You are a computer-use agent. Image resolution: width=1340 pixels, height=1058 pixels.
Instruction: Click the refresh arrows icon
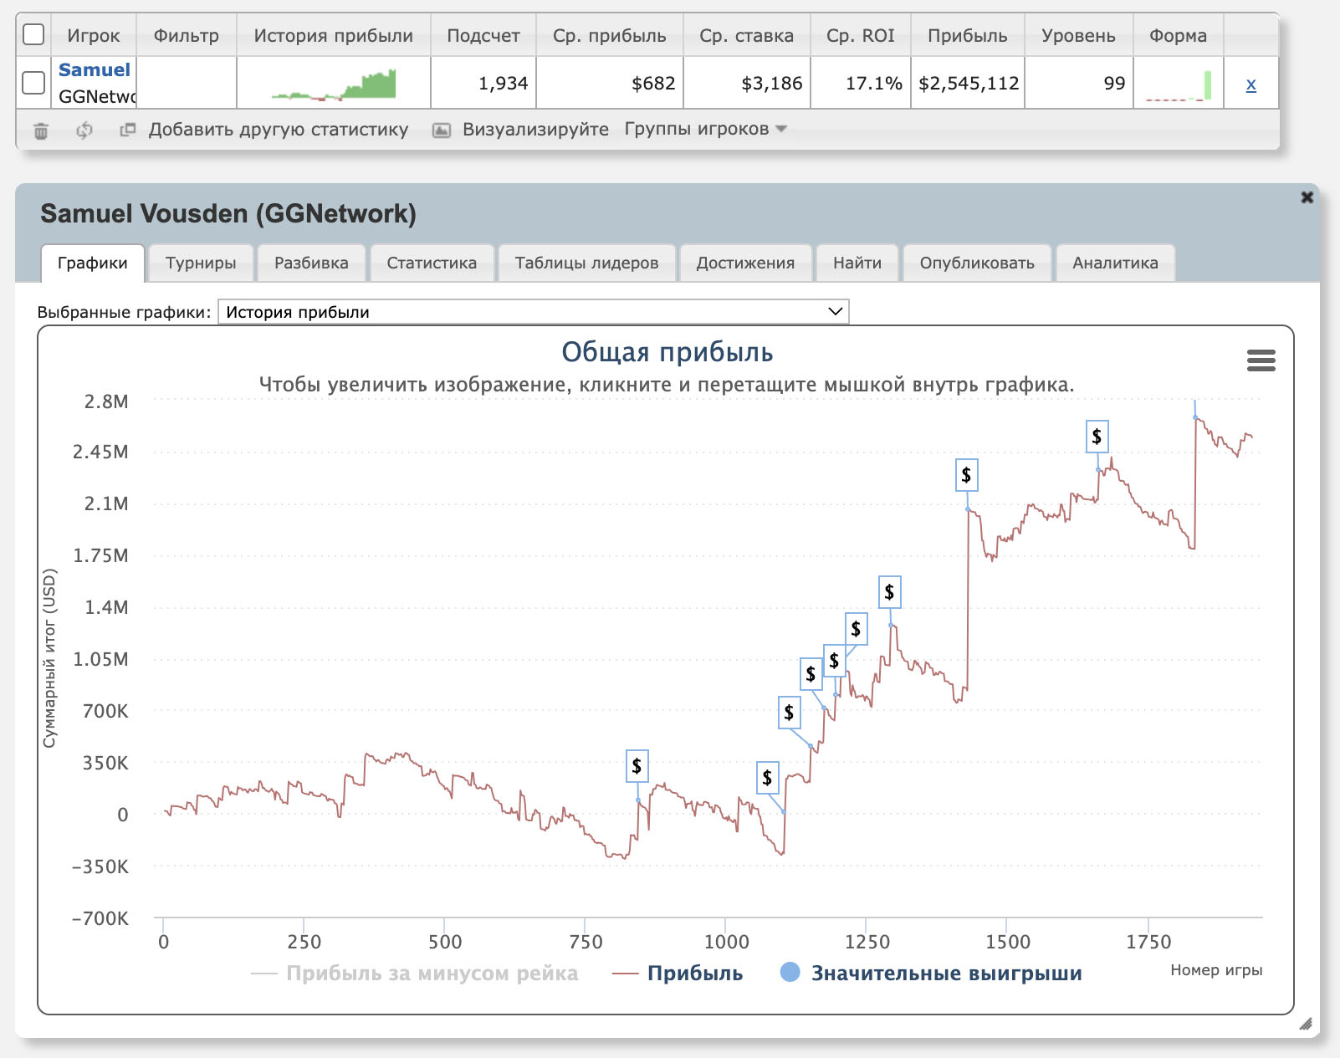[x=84, y=130]
